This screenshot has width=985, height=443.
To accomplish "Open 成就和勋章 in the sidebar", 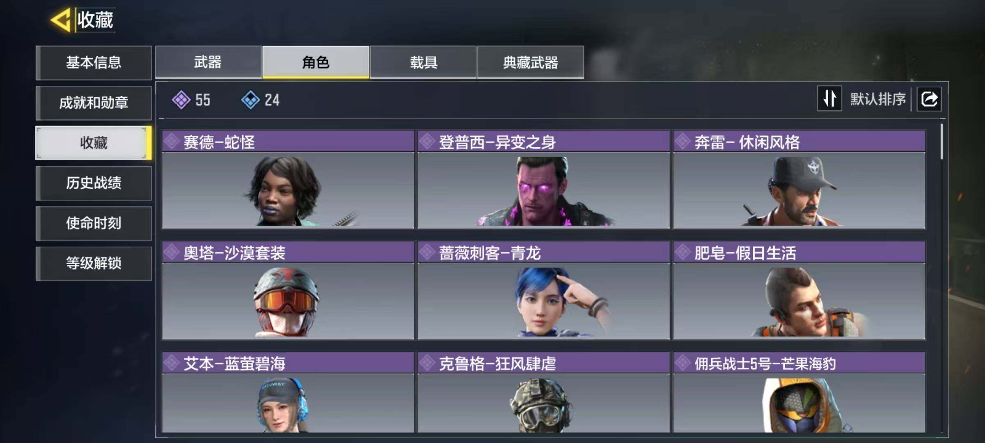I will [94, 103].
